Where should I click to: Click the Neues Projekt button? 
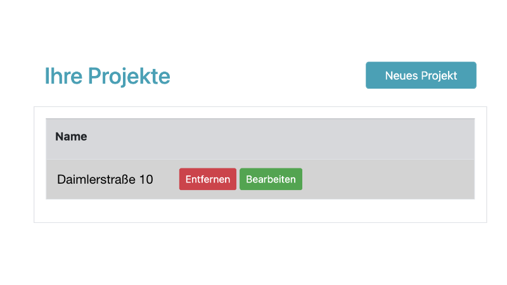tap(421, 75)
